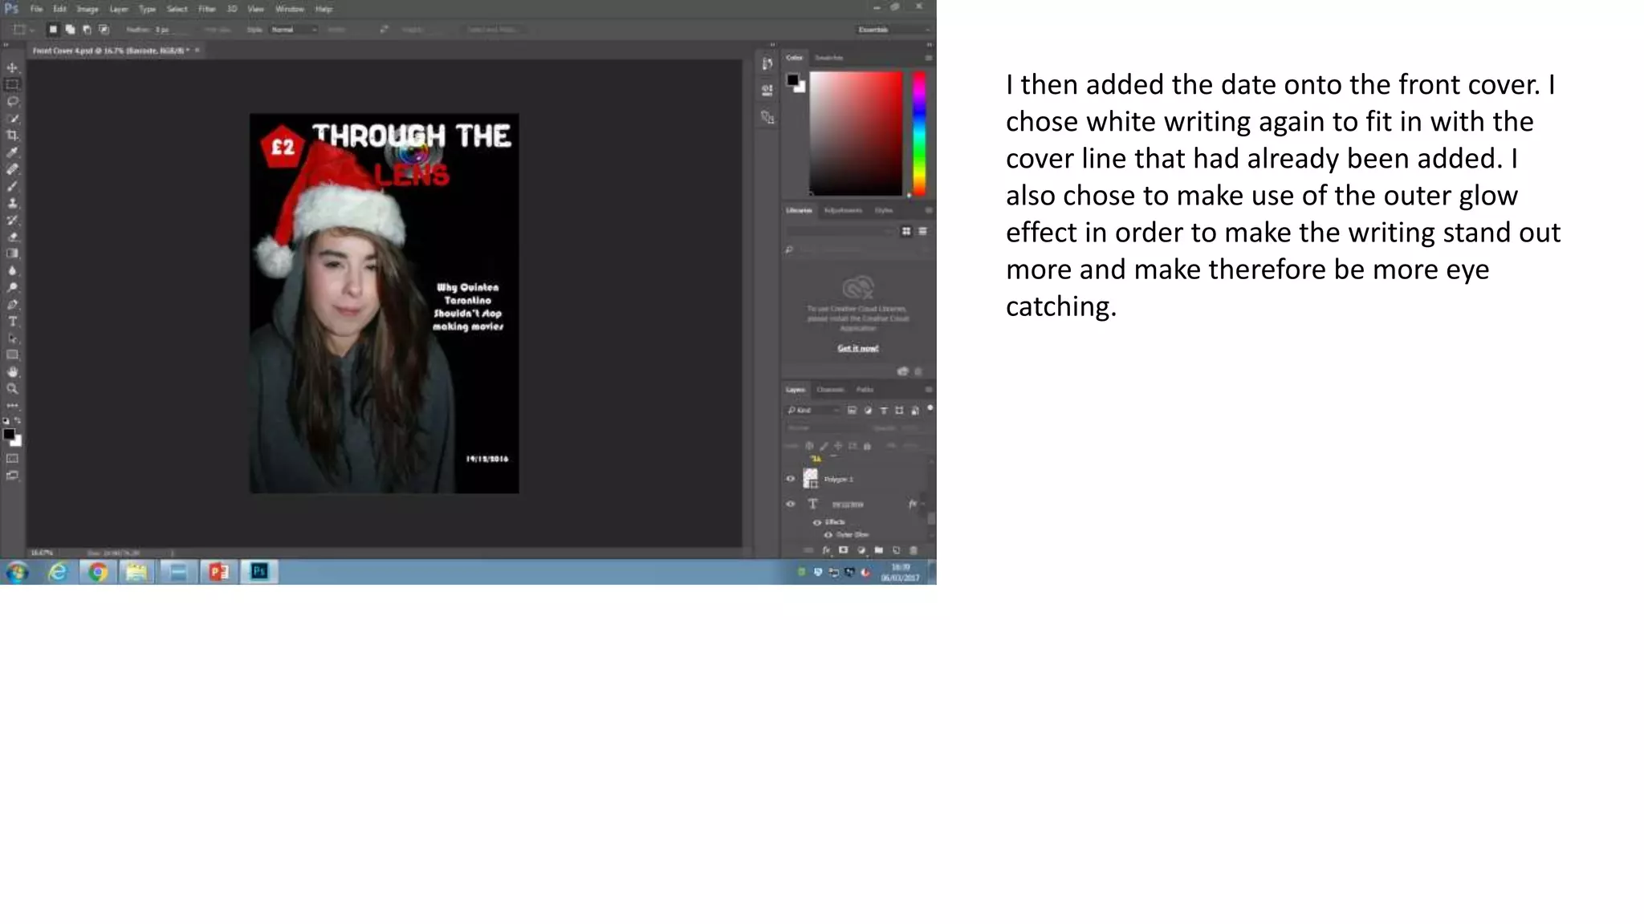Open the Image menu
This screenshot has height=924, width=1644.
coord(87,9)
